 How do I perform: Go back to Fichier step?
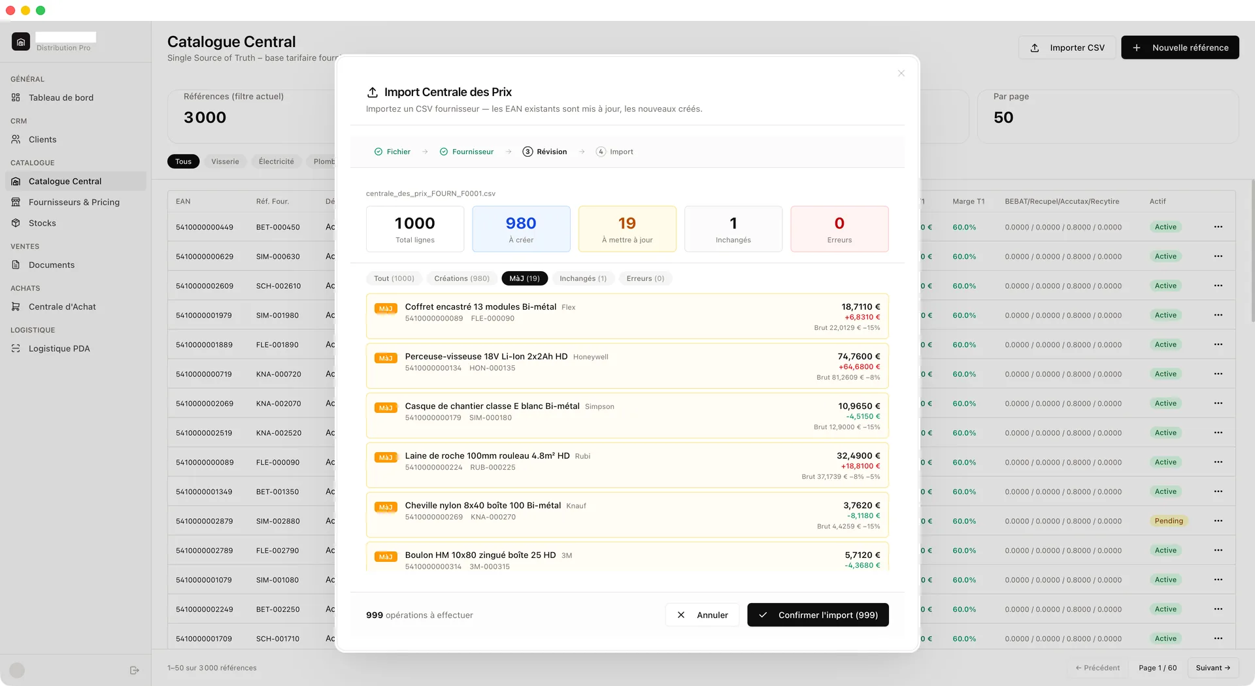tap(392, 152)
